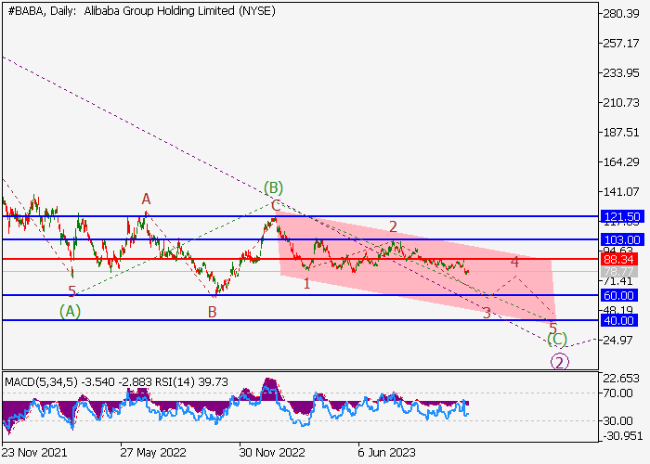Image resolution: width=650 pixels, height=464 pixels.
Task: Click the green (C) wave label
Action: (557, 340)
